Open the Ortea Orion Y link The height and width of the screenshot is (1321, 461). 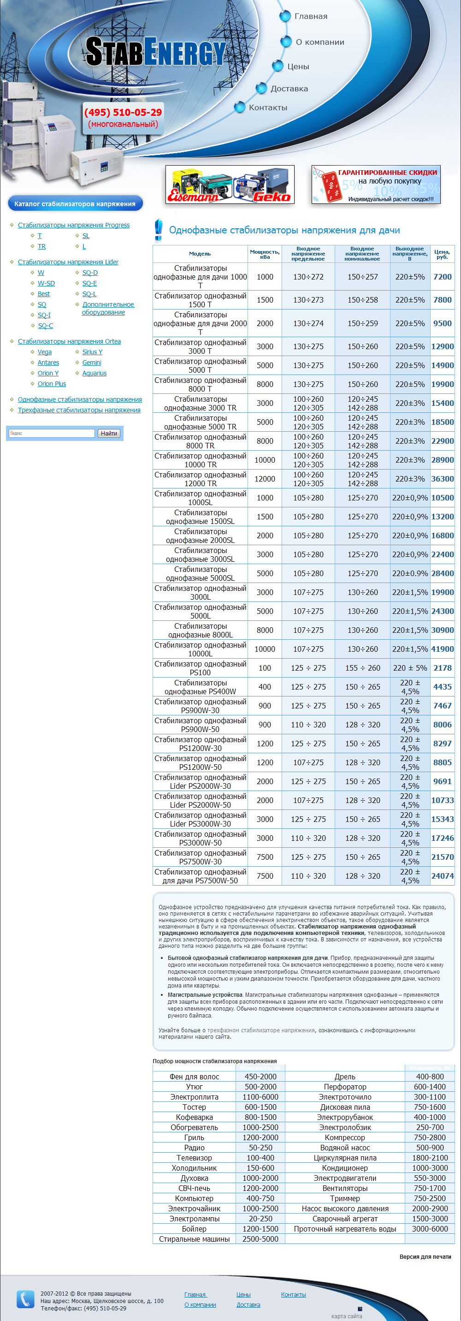[48, 373]
